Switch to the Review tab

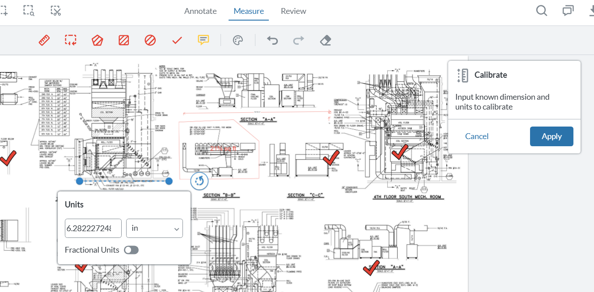tap(293, 11)
